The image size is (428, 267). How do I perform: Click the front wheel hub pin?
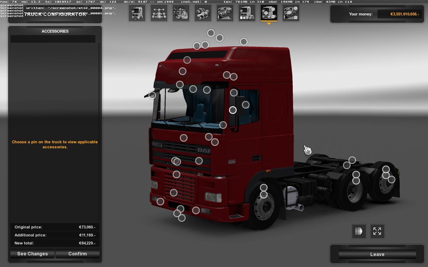point(264,195)
